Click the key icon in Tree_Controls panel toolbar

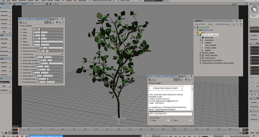20,22
